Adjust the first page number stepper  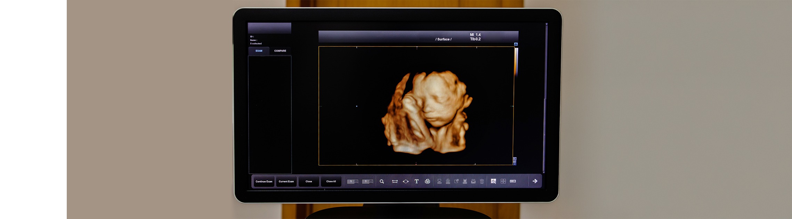pos(353,181)
